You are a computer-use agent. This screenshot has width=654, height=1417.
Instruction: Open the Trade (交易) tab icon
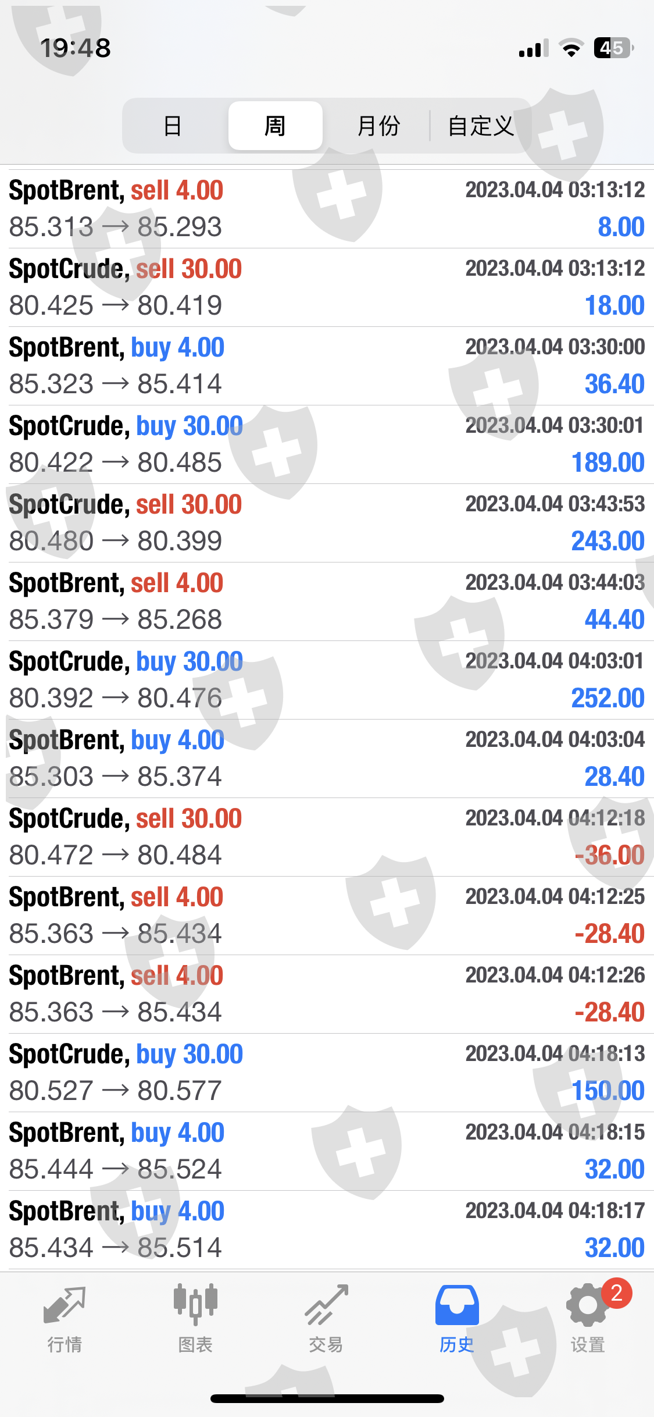pyautogui.click(x=326, y=1305)
